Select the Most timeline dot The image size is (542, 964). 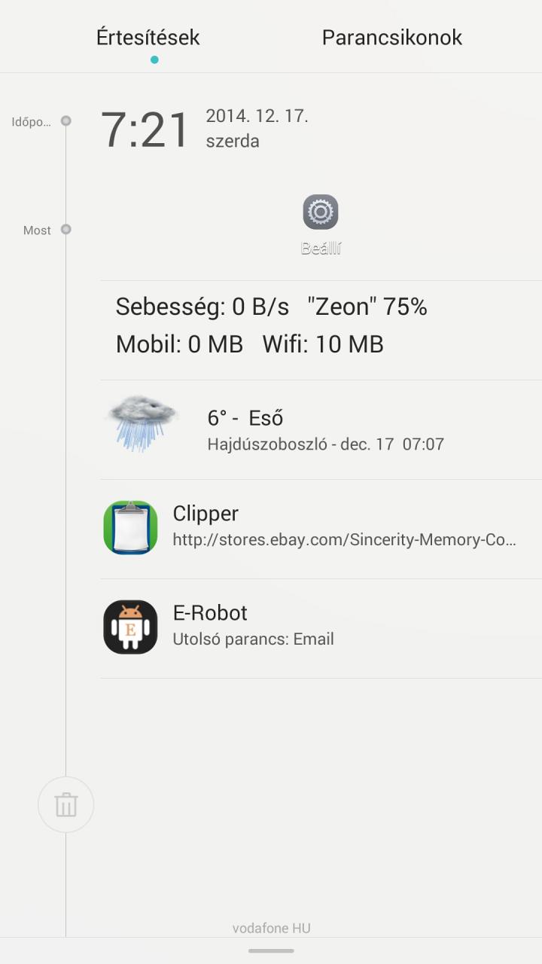(x=66, y=229)
